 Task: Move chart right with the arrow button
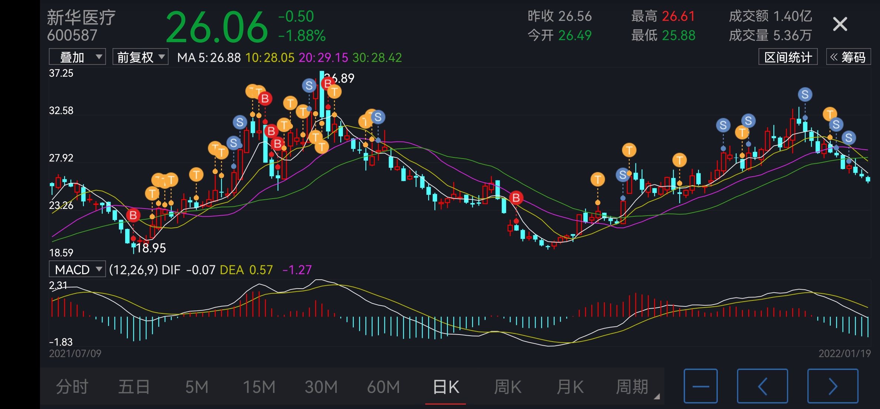(x=833, y=386)
